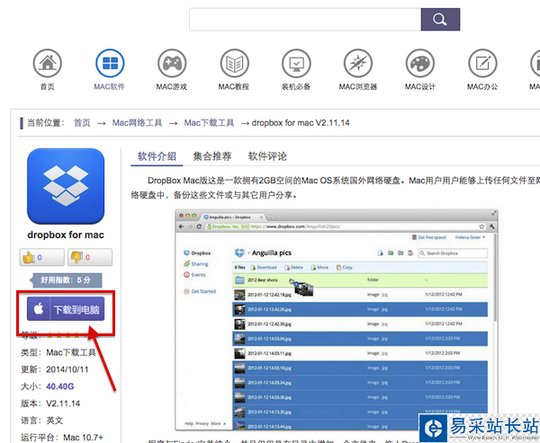Open Mac网络工具 breadcrumb link
The height and width of the screenshot is (443, 540).
(137, 123)
